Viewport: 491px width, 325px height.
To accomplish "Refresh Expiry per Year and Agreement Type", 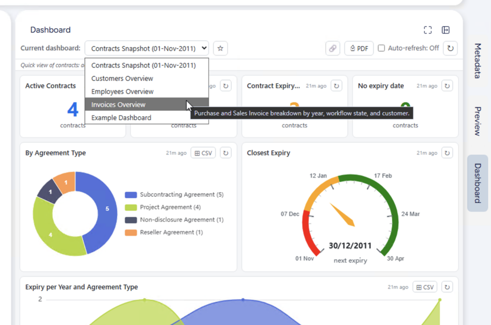I will click(x=447, y=287).
